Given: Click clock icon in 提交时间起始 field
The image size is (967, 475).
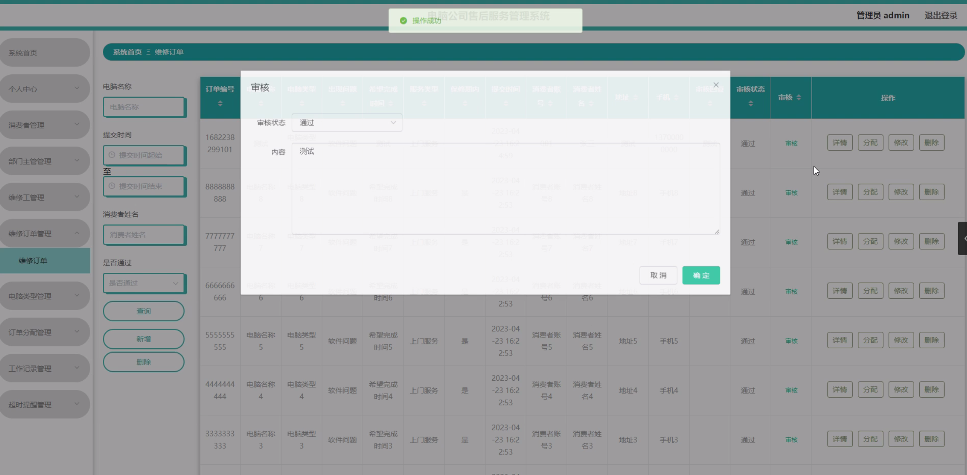Looking at the screenshot, I should [x=112, y=155].
